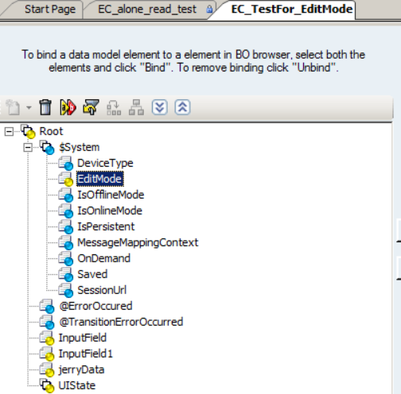Screen dimensions: 401x394
Task: Click the lock icon on EC_alone_read_test tab
Action: (209, 10)
